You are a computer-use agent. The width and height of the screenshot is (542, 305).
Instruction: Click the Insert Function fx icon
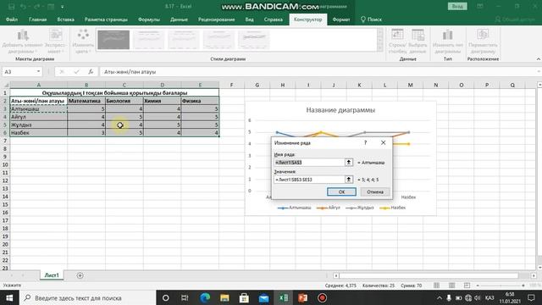pos(91,71)
